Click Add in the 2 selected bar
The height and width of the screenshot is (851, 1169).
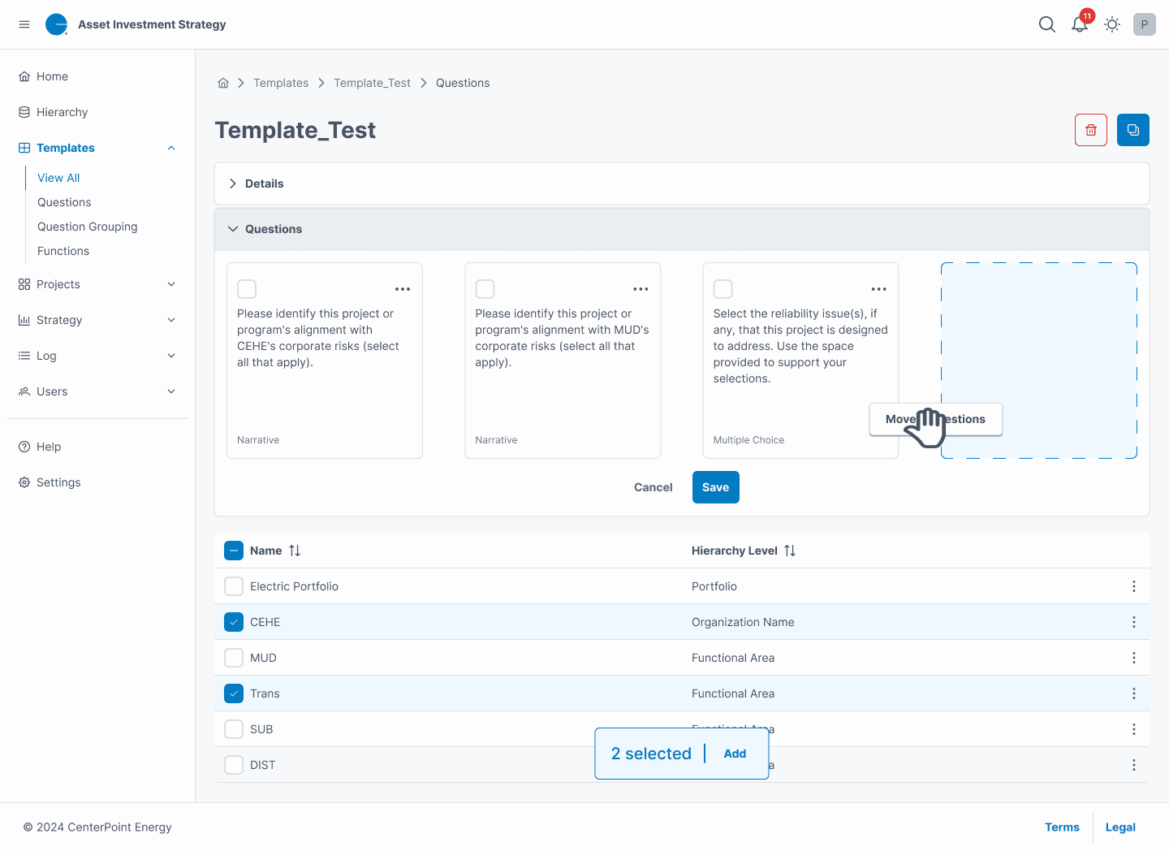point(735,754)
